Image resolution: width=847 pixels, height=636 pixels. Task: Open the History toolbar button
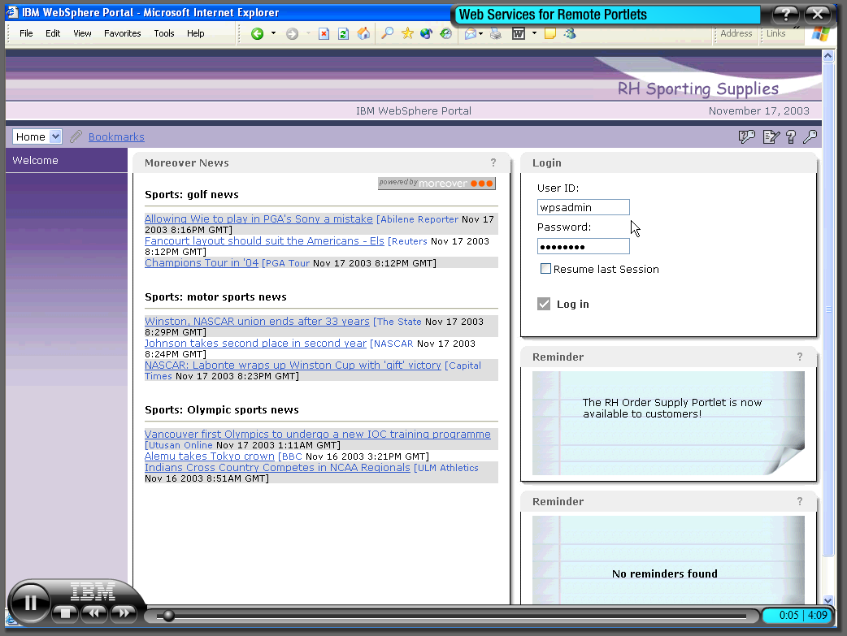(x=445, y=33)
